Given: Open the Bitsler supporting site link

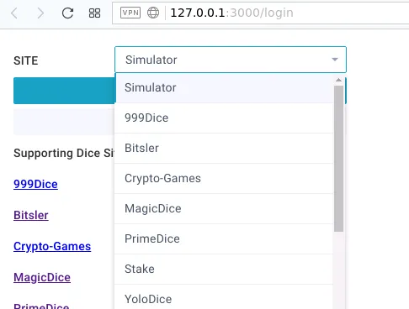Looking at the screenshot, I should [x=31, y=215].
